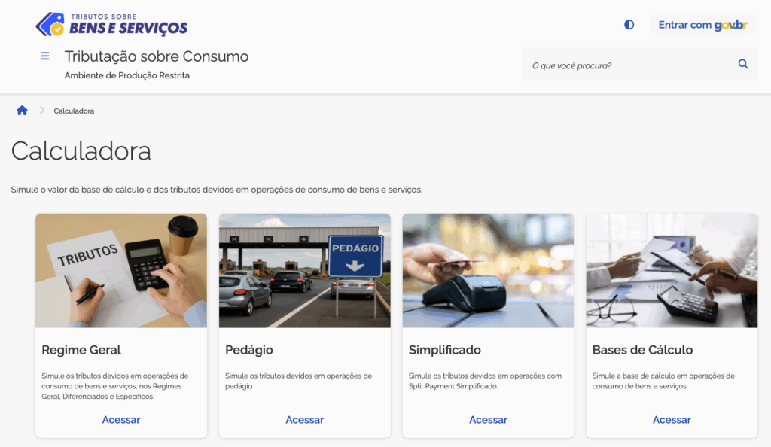771x447 pixels.
Task: Click the breadcrumb chevron separator
Action: [x=42, y=111]
